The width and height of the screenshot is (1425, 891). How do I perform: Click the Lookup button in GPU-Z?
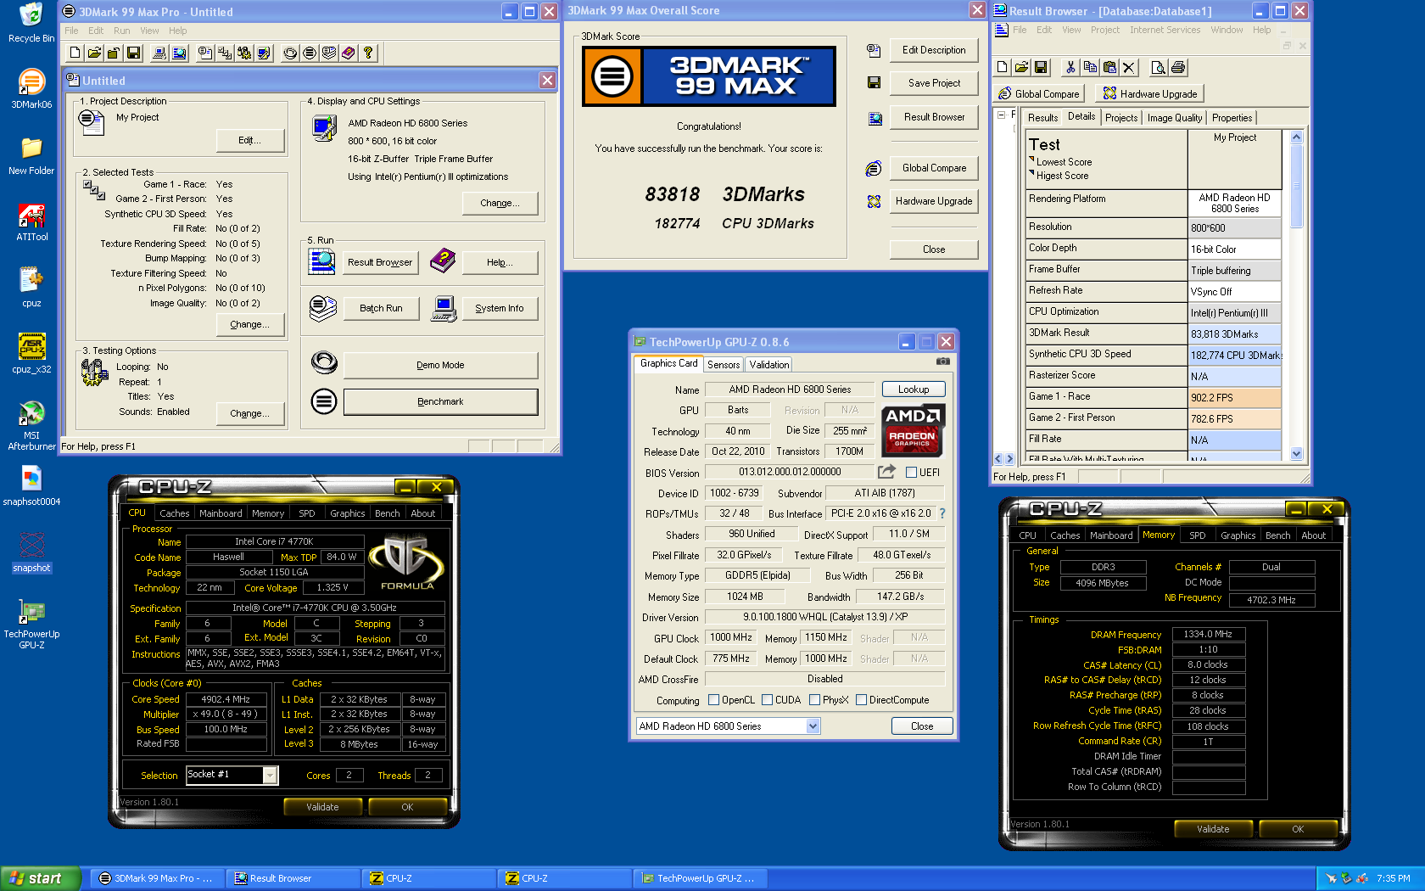click(914, 389)
